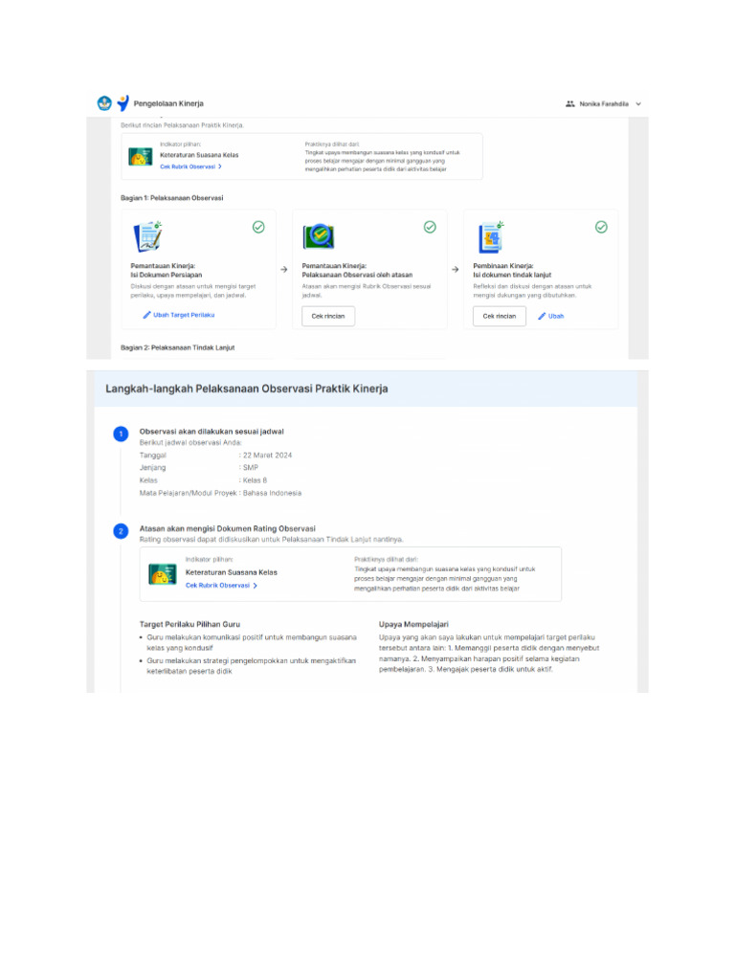Click the arrow between first and second cards

(283, 269)
